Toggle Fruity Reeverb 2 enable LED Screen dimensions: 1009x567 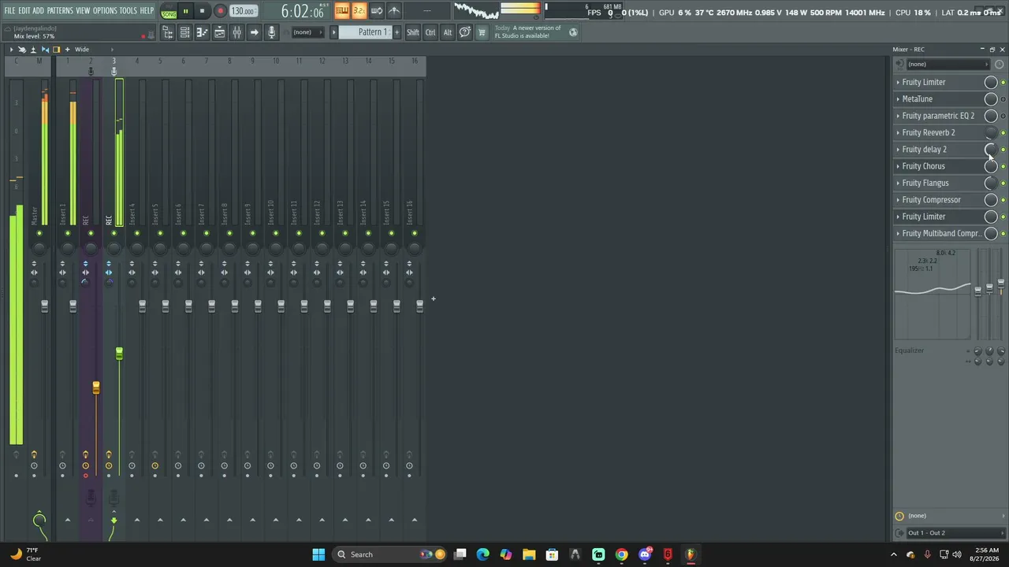point(1003,133)
